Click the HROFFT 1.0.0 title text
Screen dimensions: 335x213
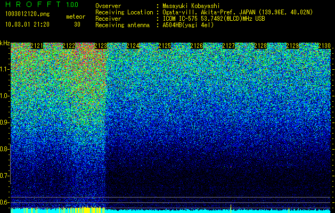click(x=42, y=4)
